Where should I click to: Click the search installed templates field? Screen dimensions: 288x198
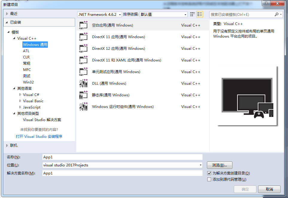pyautogui.click(x=242, y=15)
